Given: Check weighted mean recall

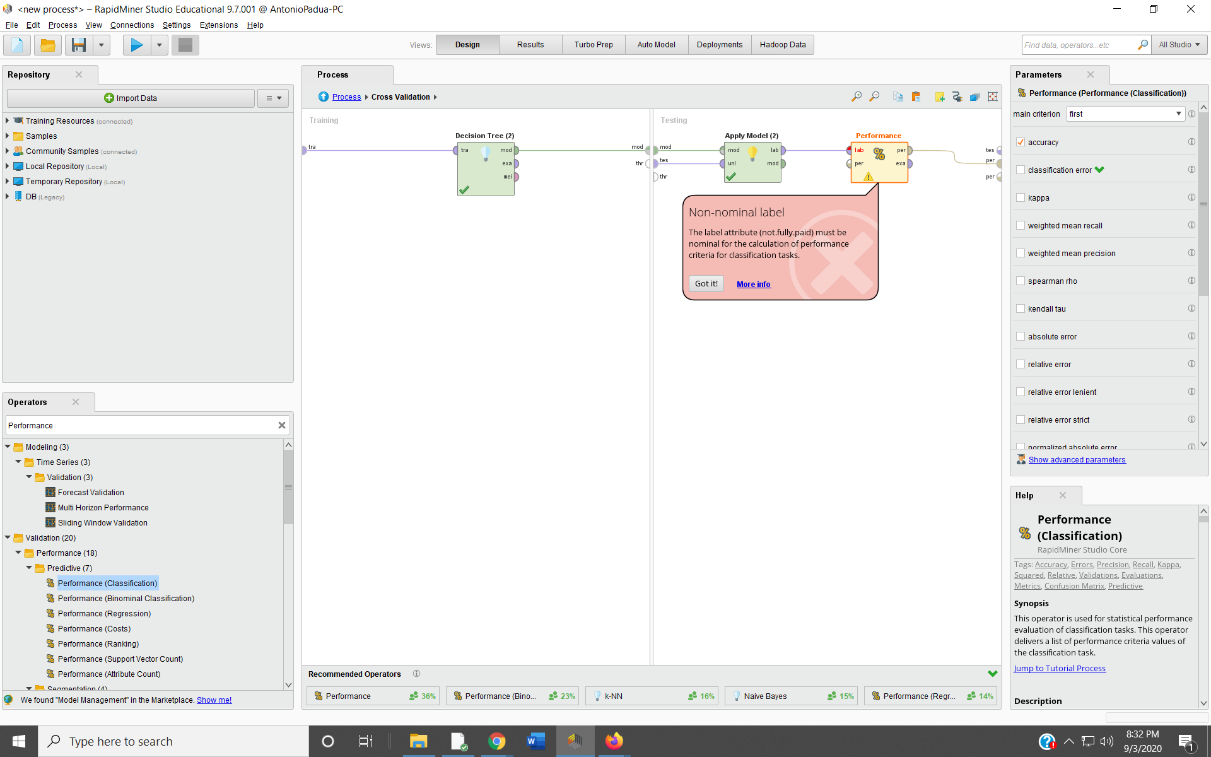Looking at the screenshot, I should tap(1021, 225).
